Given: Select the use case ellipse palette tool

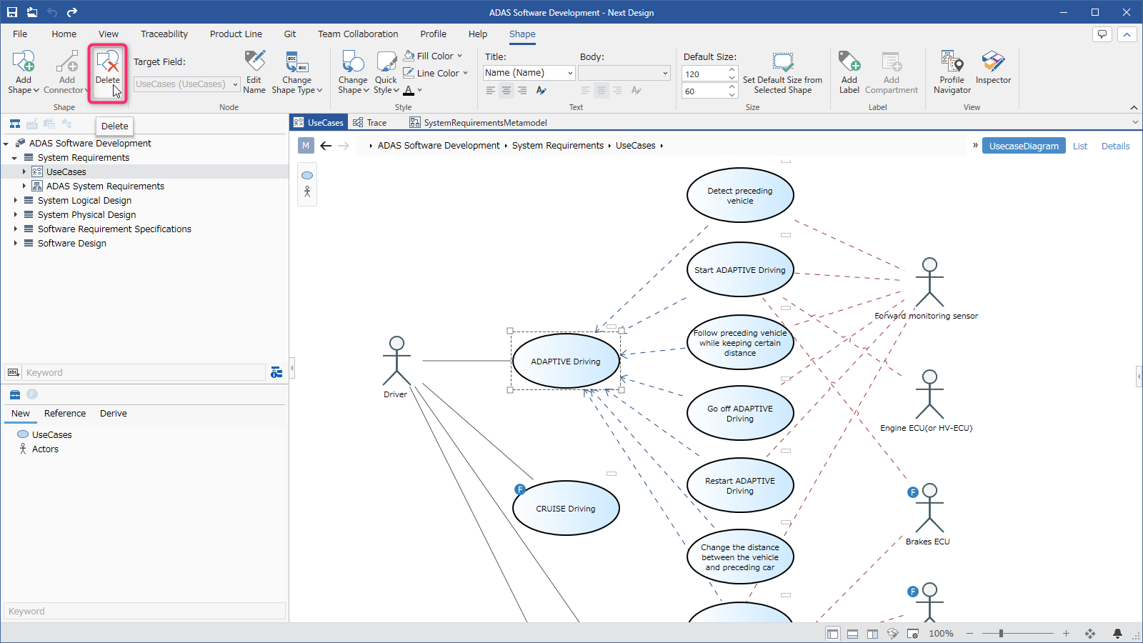Looking at the screenshot, I should click(307, 175).
